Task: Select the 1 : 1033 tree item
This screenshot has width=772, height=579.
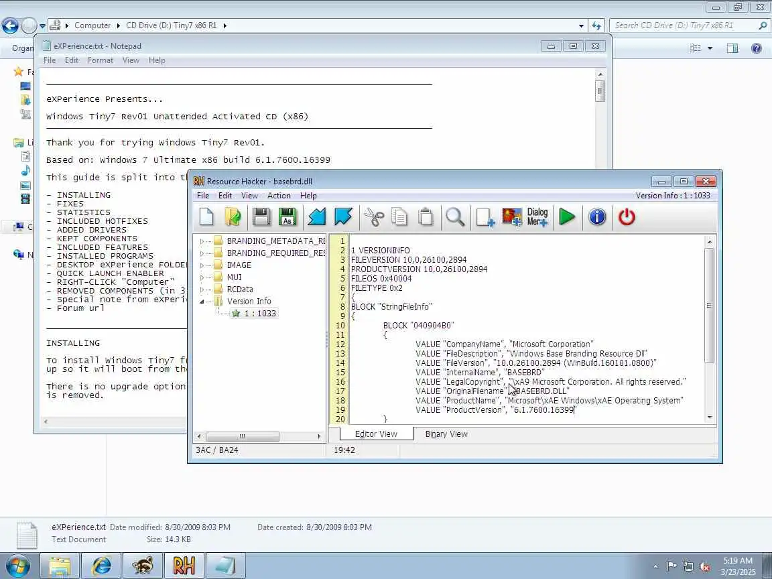Action: pos(255,313)
